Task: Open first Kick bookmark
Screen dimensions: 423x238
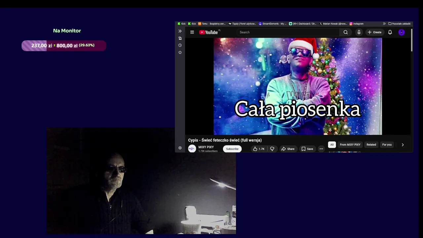Action: [x=181, y=24]
